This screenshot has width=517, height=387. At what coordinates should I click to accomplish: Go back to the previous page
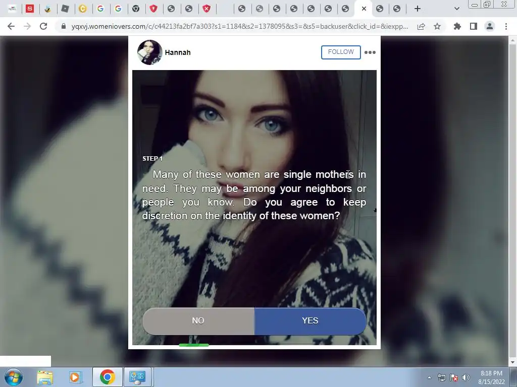[x=11, y=26]
